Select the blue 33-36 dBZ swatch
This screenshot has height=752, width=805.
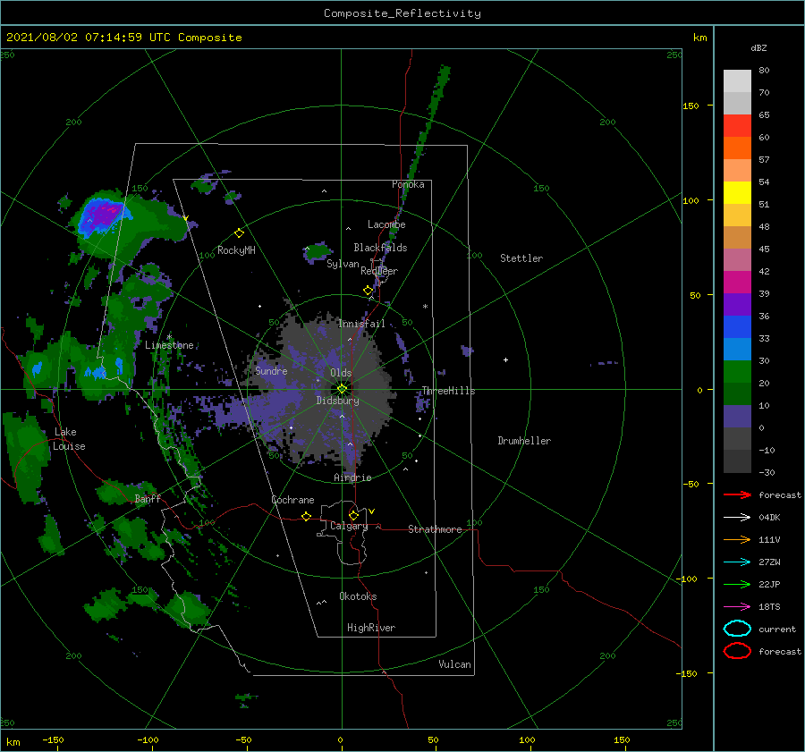coord(737,327)
